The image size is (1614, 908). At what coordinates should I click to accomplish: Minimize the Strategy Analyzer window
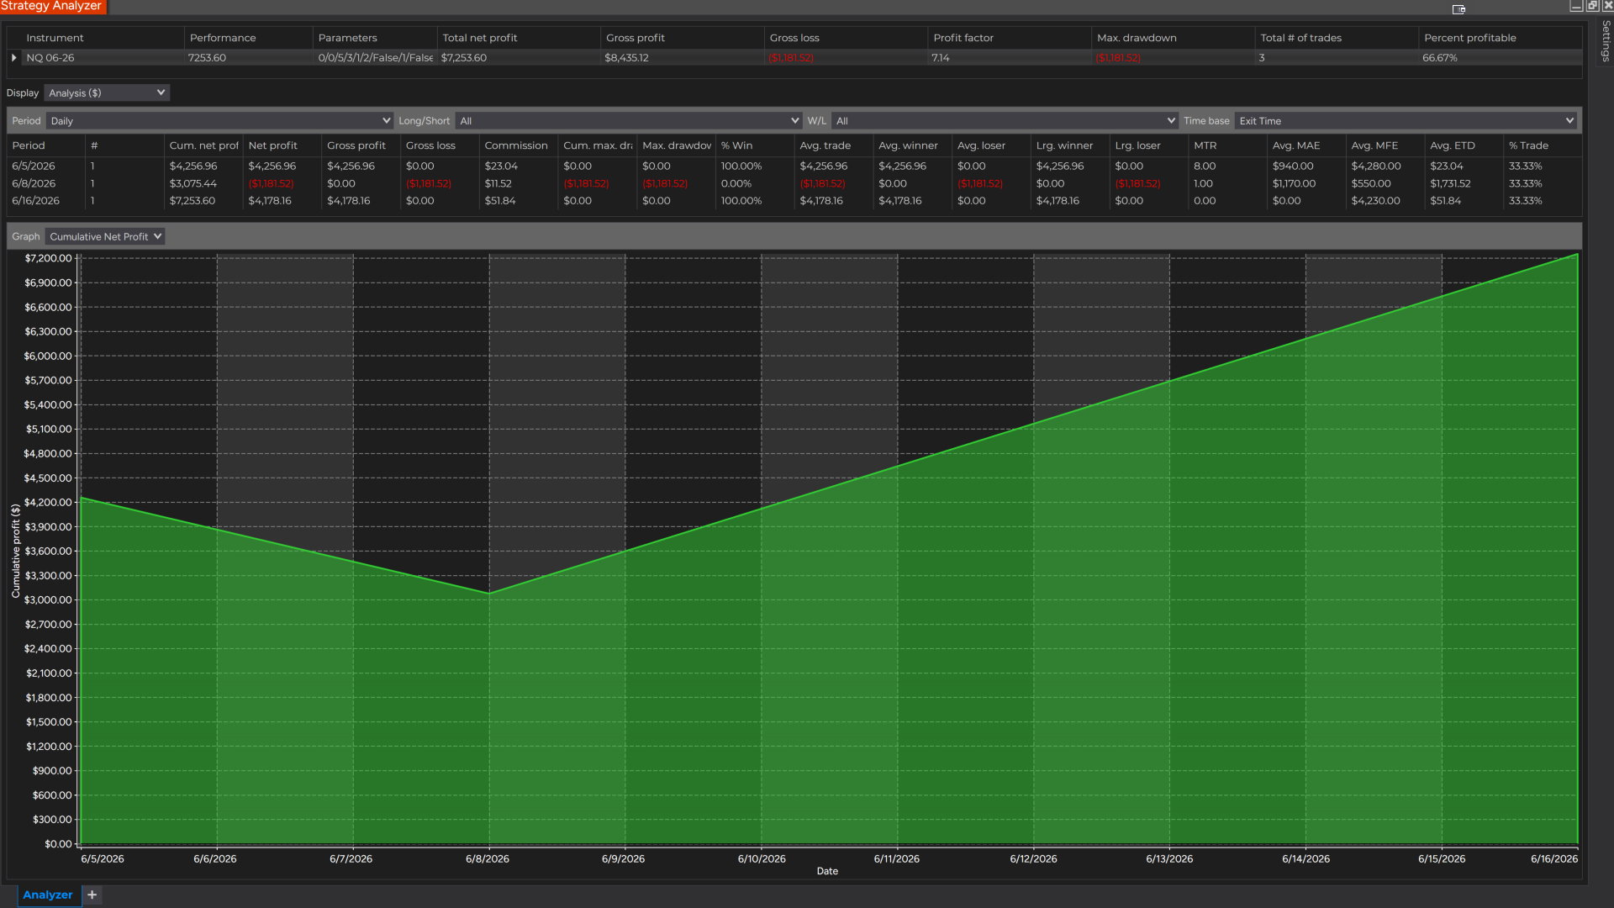click(1576, 6)
